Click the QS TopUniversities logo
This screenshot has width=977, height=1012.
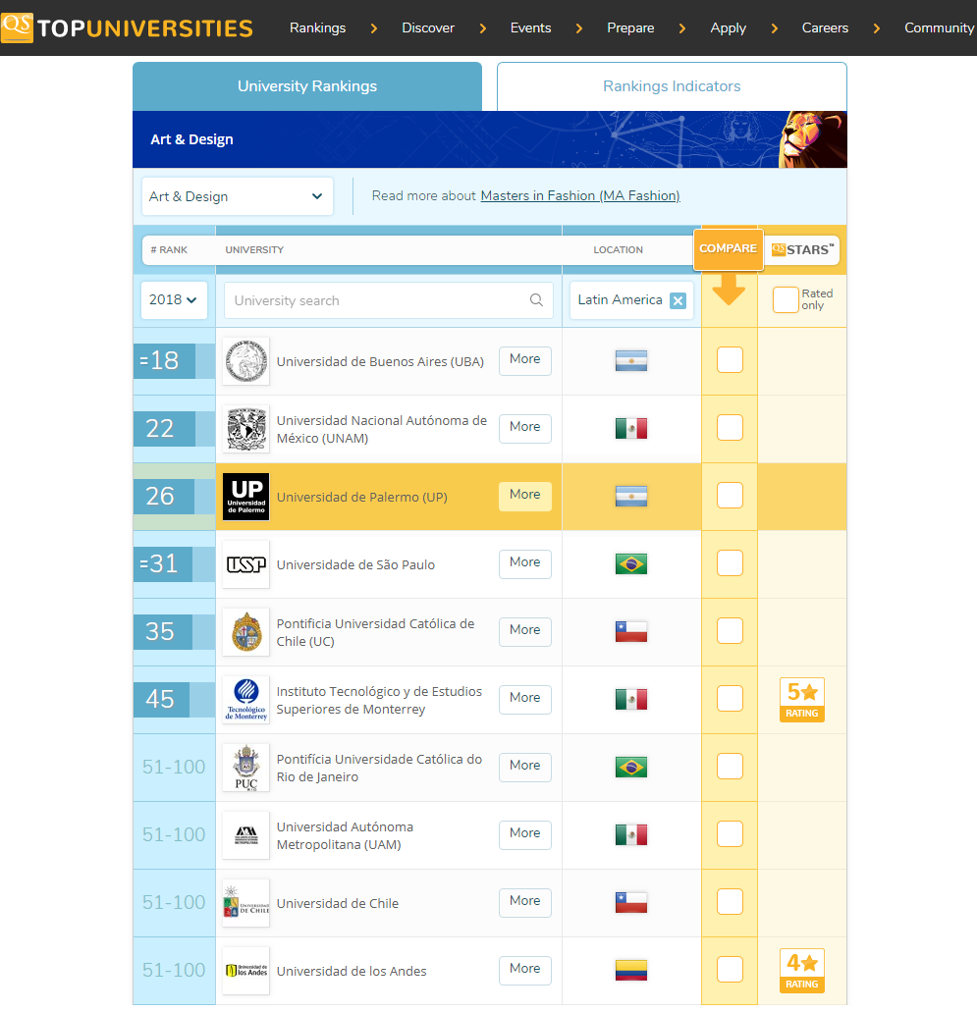[127, 27]
